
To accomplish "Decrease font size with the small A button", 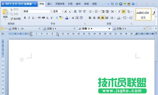I will pos(70,12).
